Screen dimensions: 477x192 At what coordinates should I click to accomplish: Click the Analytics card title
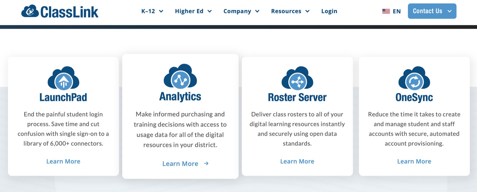click(180, 96)
